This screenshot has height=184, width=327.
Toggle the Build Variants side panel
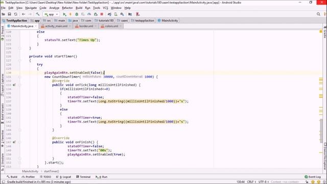pyautogui.click(x=2, y=113)
